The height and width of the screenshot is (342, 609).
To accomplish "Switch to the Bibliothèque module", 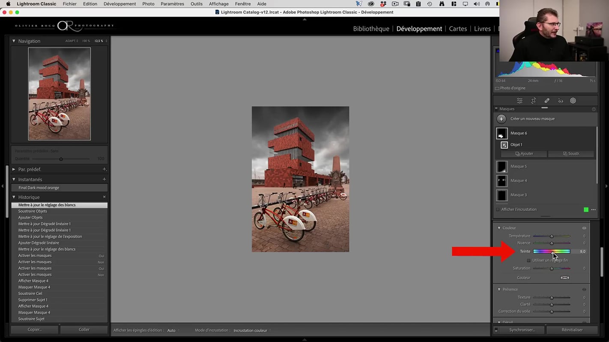I will 371,29.
